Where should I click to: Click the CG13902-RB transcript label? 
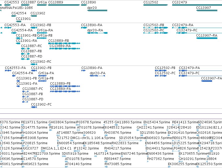point(41,25)
